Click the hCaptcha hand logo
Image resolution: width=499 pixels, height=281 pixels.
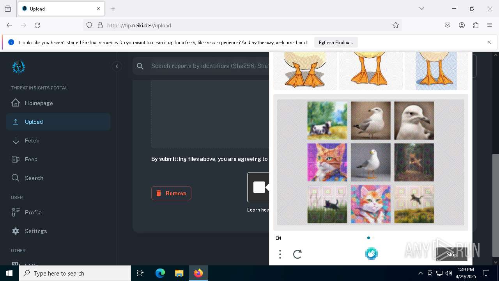(x=371, y=254)
